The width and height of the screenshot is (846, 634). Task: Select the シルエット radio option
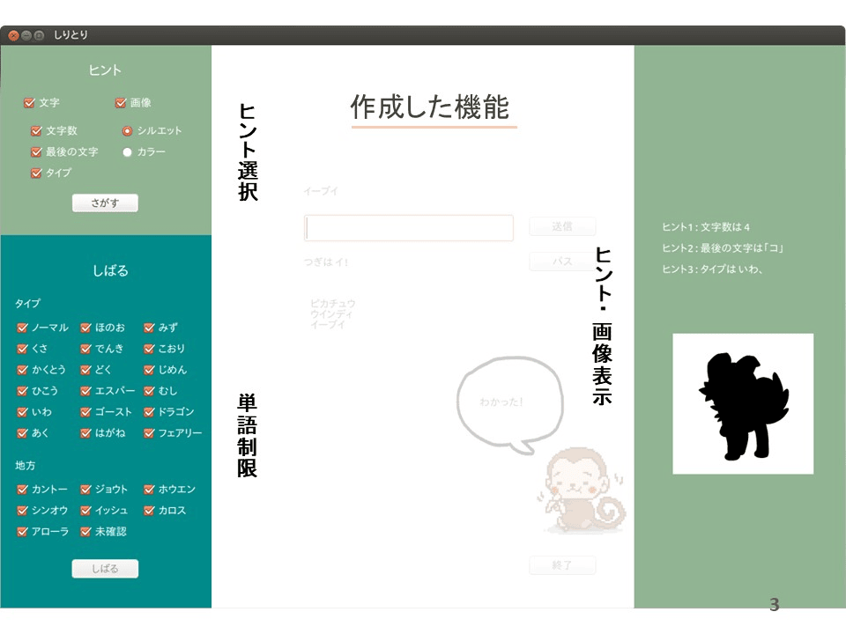click(127, 130)
